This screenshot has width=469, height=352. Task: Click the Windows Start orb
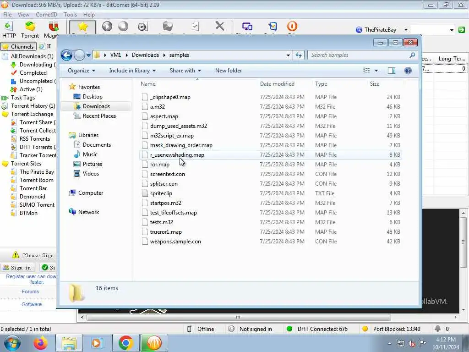click(12, 343)
